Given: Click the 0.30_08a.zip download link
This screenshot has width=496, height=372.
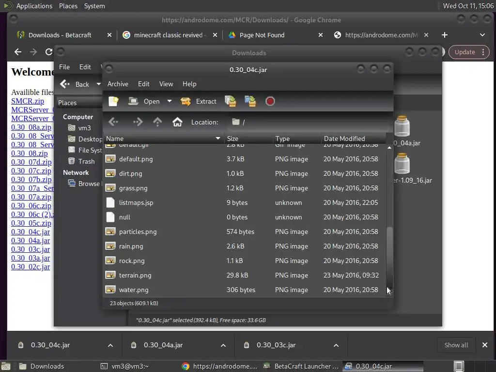Looking at the screenshot, I should 31,127.
